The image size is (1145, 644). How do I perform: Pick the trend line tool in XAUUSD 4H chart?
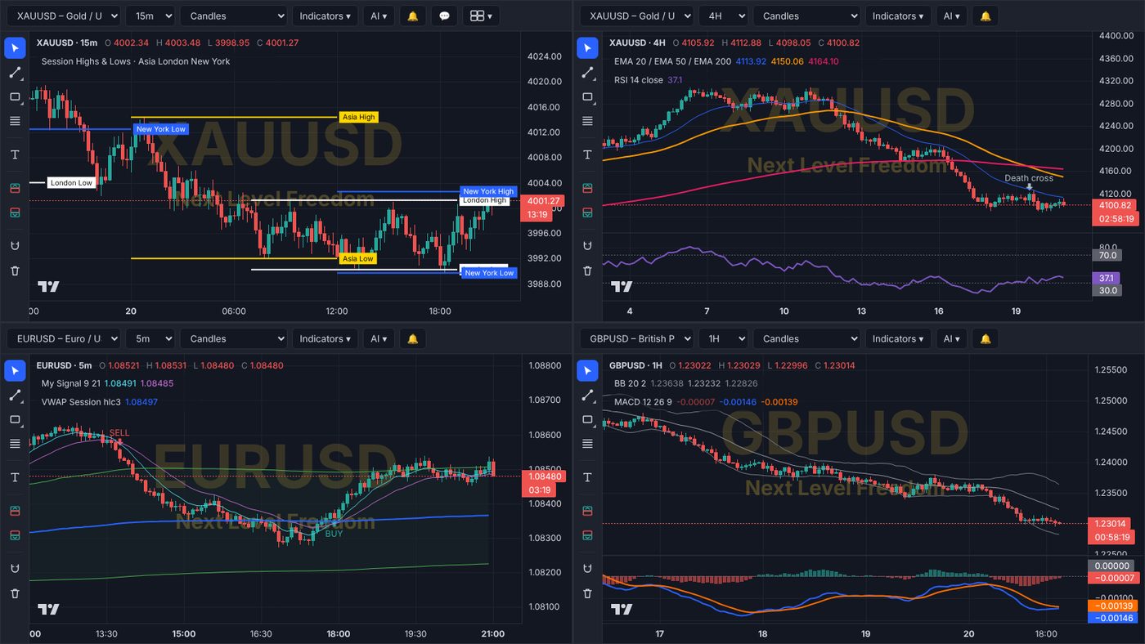pos(587,72)
